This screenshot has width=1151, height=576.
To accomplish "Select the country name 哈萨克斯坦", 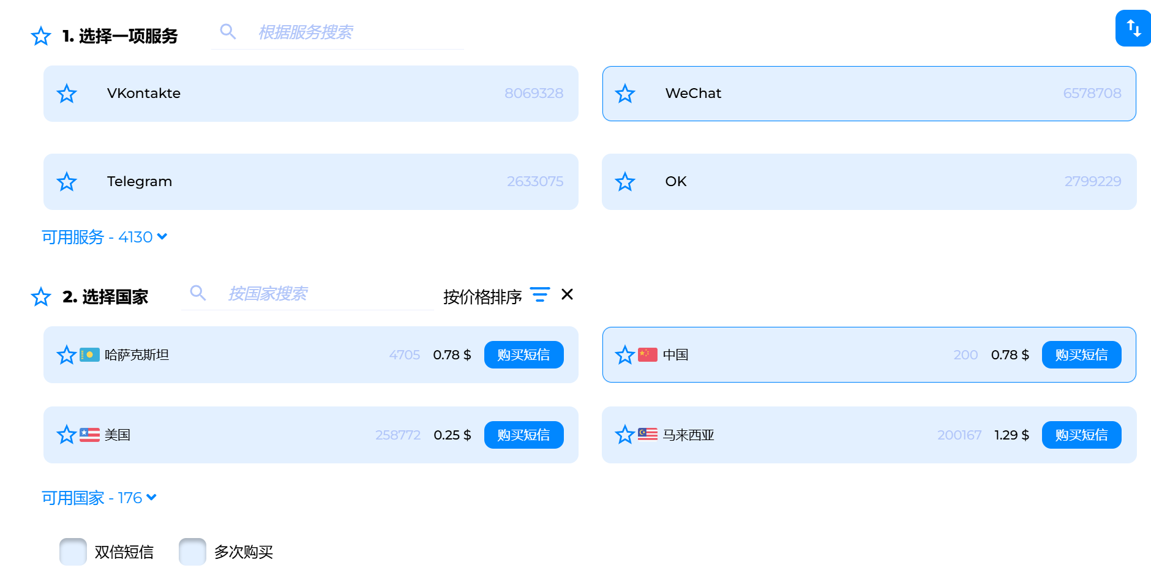I will point(137,355).
